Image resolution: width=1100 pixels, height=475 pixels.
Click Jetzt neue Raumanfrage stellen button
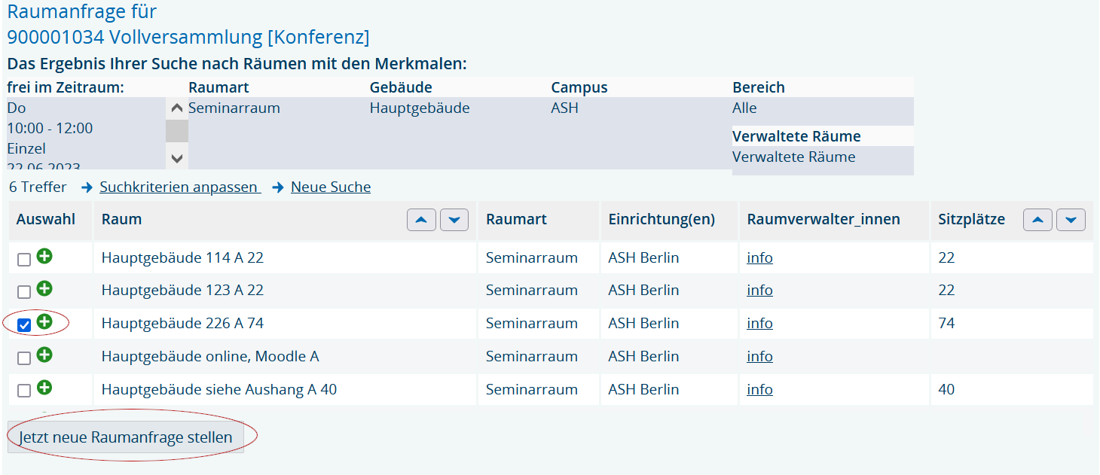pyautogui.click(x=126, y=437)
